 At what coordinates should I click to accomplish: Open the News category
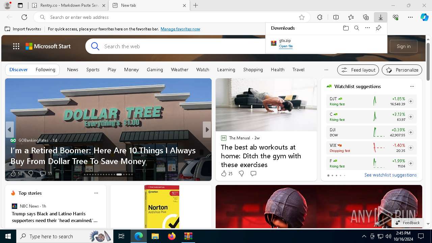[x=73, y=70]
